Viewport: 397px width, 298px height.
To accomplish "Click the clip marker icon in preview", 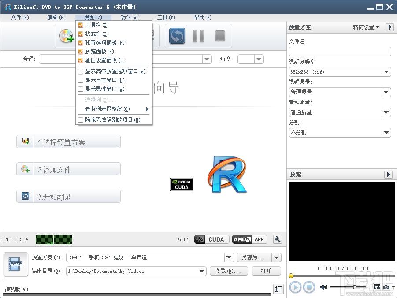I will [x=377, y=287].
